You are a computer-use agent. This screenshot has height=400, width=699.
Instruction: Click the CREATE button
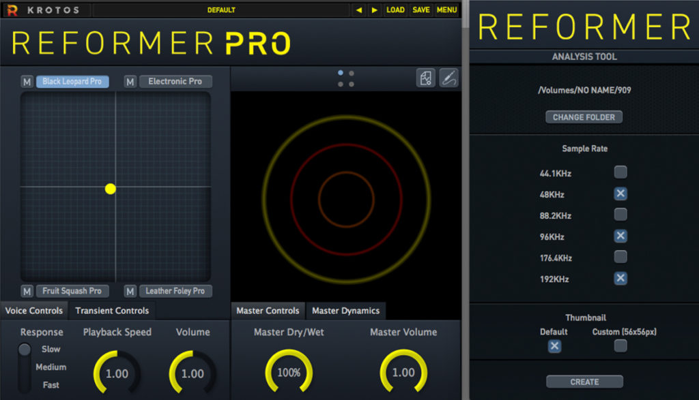tap(584, 381)
